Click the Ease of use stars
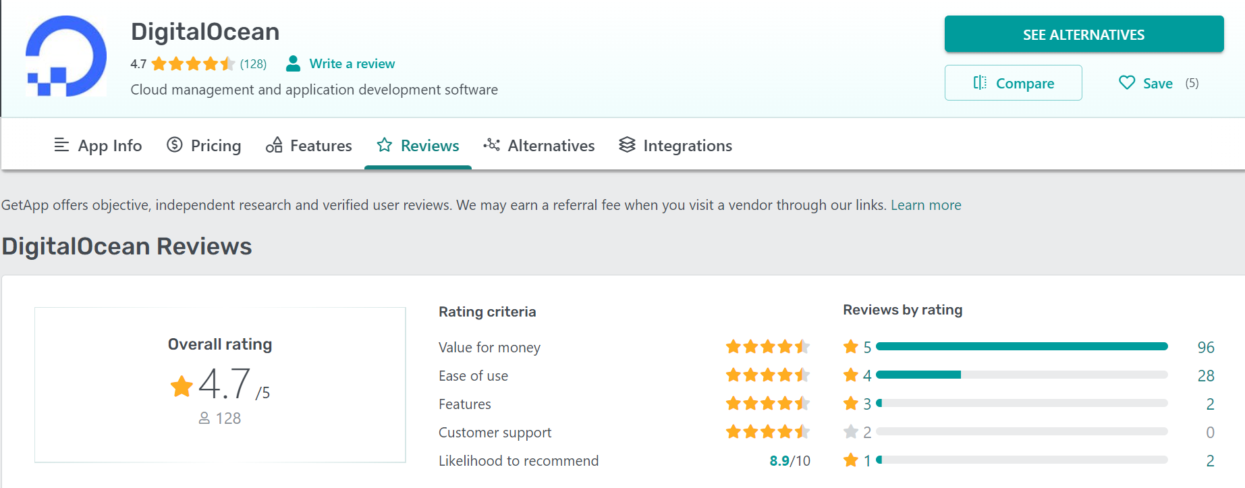 coord(768,375)
